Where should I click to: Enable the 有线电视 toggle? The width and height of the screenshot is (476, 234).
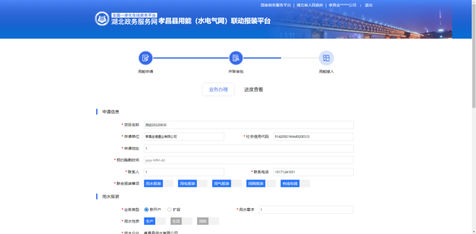pyautogui.click(x=295, y=183)
